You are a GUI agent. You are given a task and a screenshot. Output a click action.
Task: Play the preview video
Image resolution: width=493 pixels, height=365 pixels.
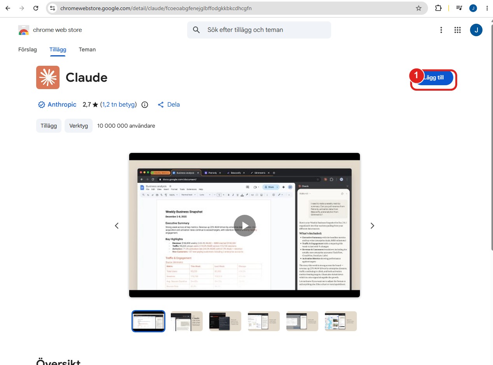click(x=245, y=226)
